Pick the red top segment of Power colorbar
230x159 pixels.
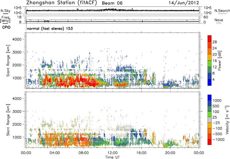210,39
